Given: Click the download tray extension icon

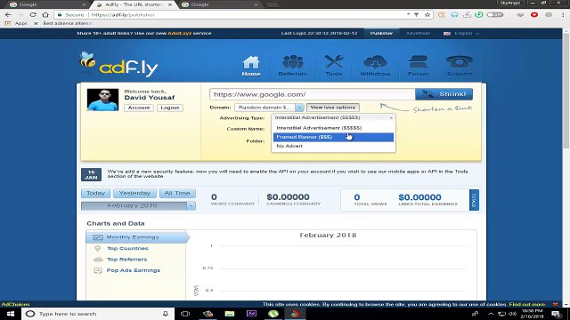Looking at the screenshot, I should point(467,15).
